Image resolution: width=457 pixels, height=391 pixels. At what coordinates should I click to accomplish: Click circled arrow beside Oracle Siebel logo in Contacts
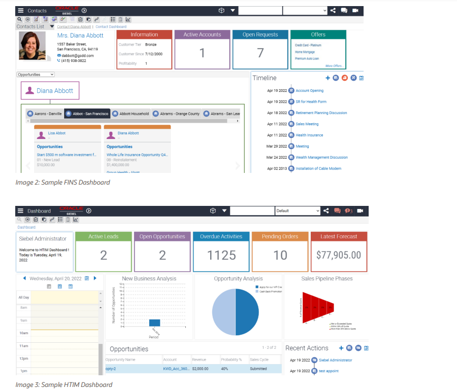(x=84, y=11)
